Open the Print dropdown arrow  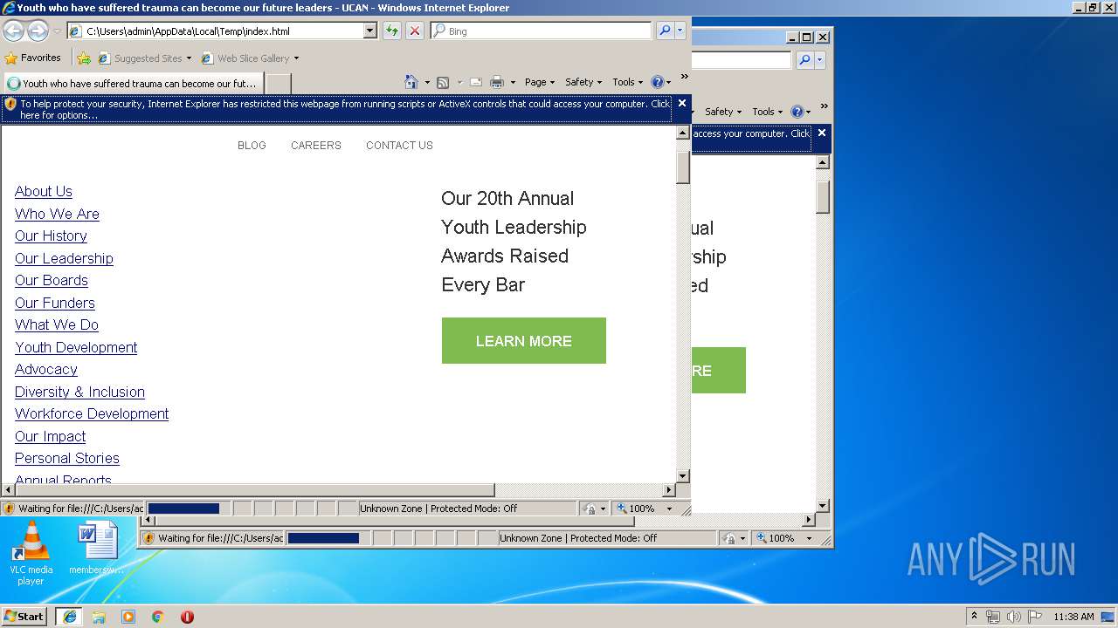pos(513,82)
